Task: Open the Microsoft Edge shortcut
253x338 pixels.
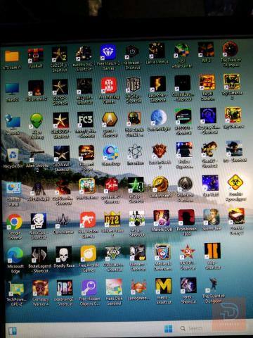Action: click(x=15, y=255)
